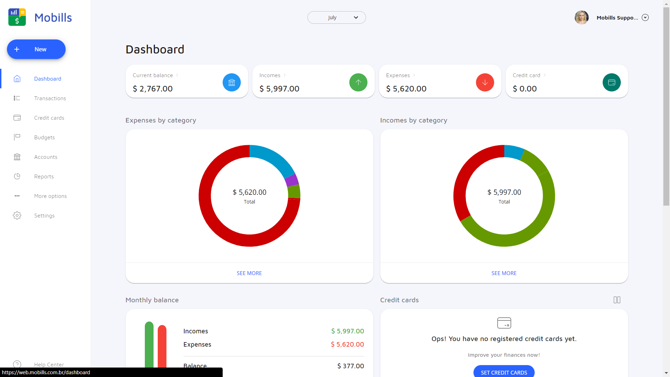This screenshot has height=377, width=670.
Task: Click the Dashboard home icon in sidebar
Action: pos(17,79)
